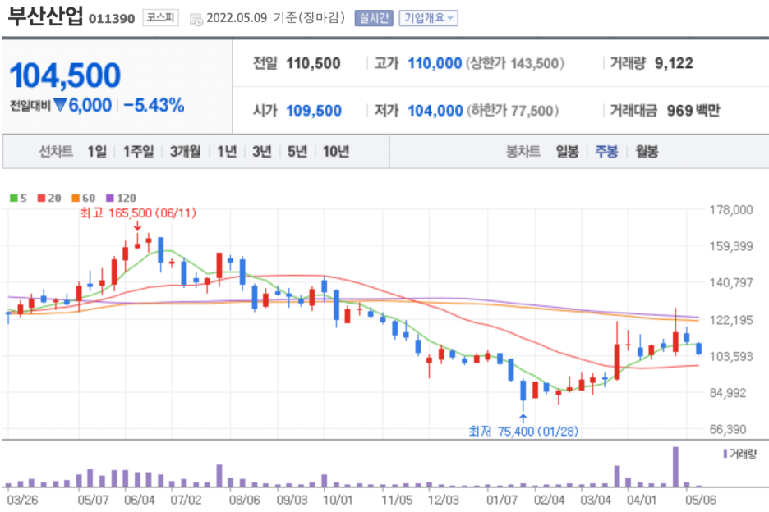769x512 pixels.
Task: Click the 최고 165,500 (06/11) high marker
Action: (x=138, y=213)
